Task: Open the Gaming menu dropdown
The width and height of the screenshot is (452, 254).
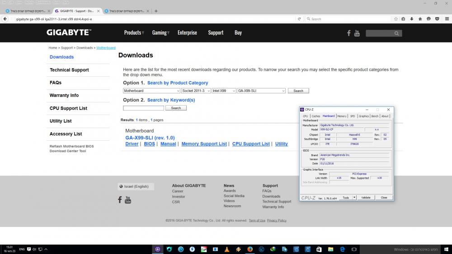Action: click(x=161, y=33)
